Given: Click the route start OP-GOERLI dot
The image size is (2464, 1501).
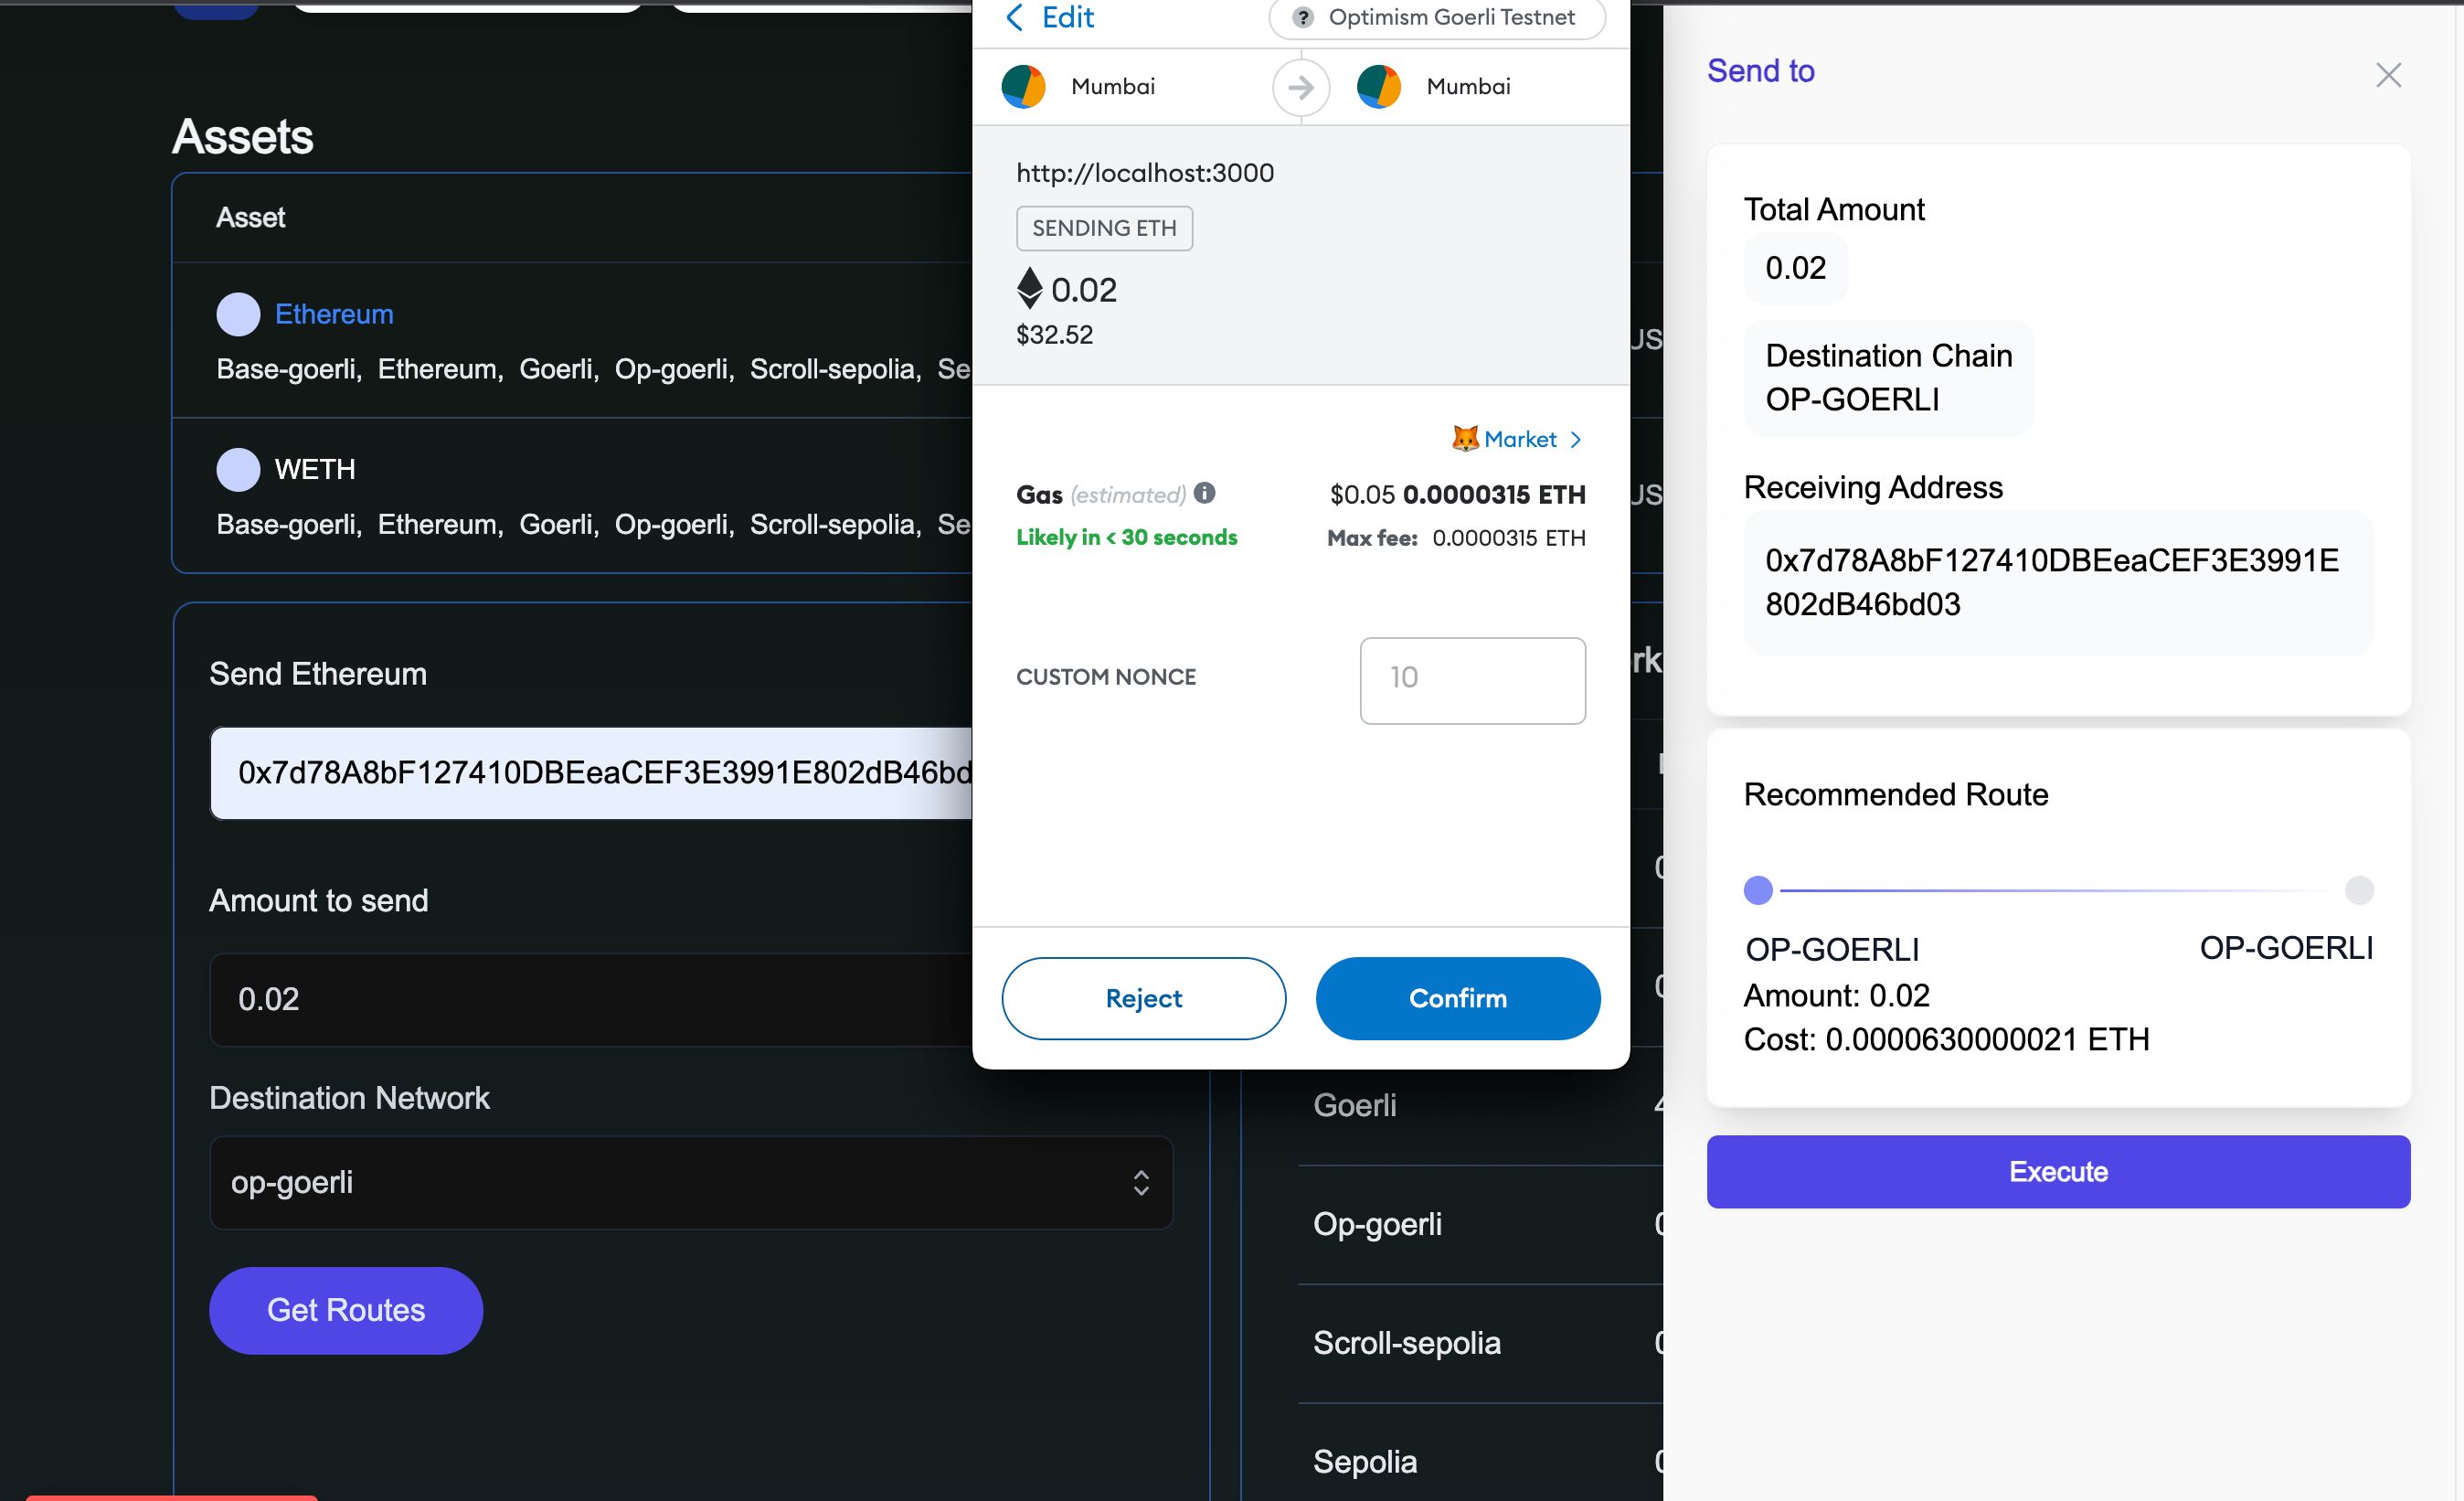Looking at the screenshot, I should (x=1757, y=889).
